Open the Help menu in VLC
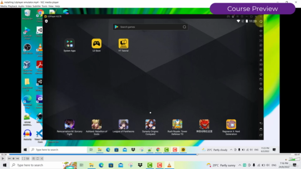 [57, 6]
